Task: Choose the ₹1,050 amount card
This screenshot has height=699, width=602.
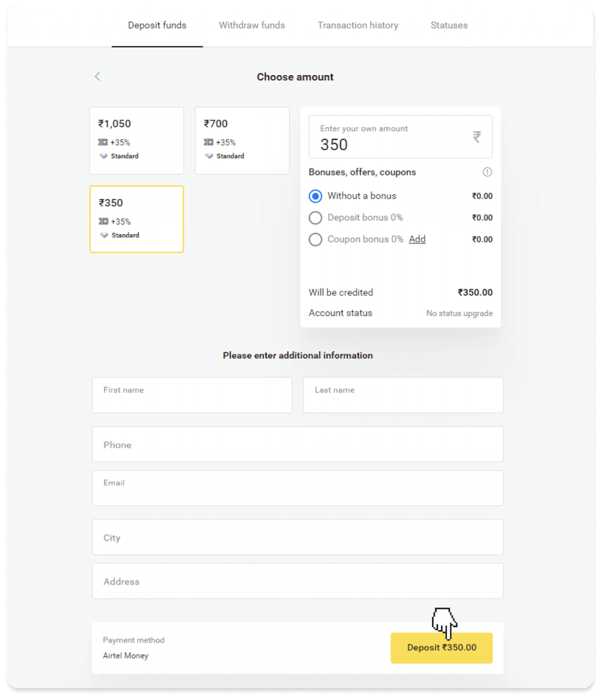Action: (137, 140)
